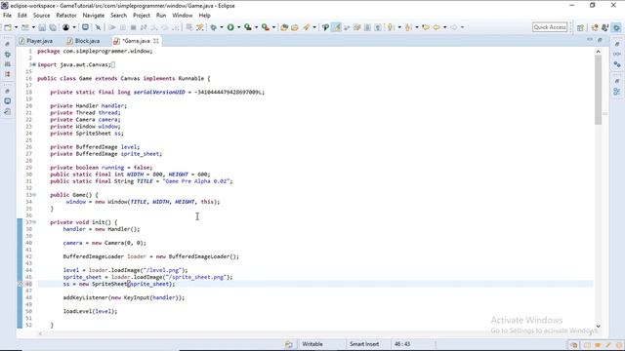625x351 pixels.
Task: Open the Coverage dropdown arrow
Action: click(x=256, y=27)
